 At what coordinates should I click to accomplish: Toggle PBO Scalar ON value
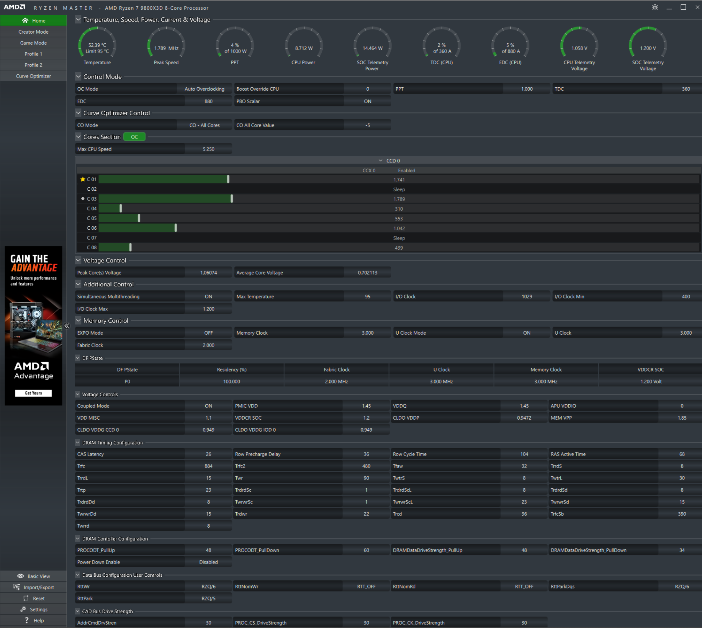tap(367, 102)
